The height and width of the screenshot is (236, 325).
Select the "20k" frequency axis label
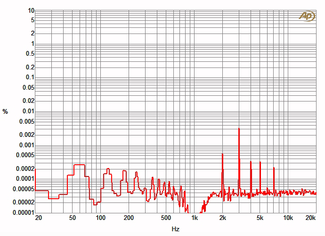pyautogui.click(x=310, y=218)
